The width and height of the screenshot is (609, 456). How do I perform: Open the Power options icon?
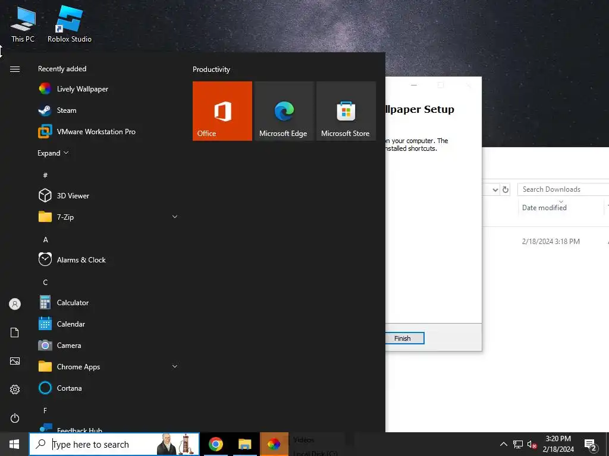coord(15,418)
